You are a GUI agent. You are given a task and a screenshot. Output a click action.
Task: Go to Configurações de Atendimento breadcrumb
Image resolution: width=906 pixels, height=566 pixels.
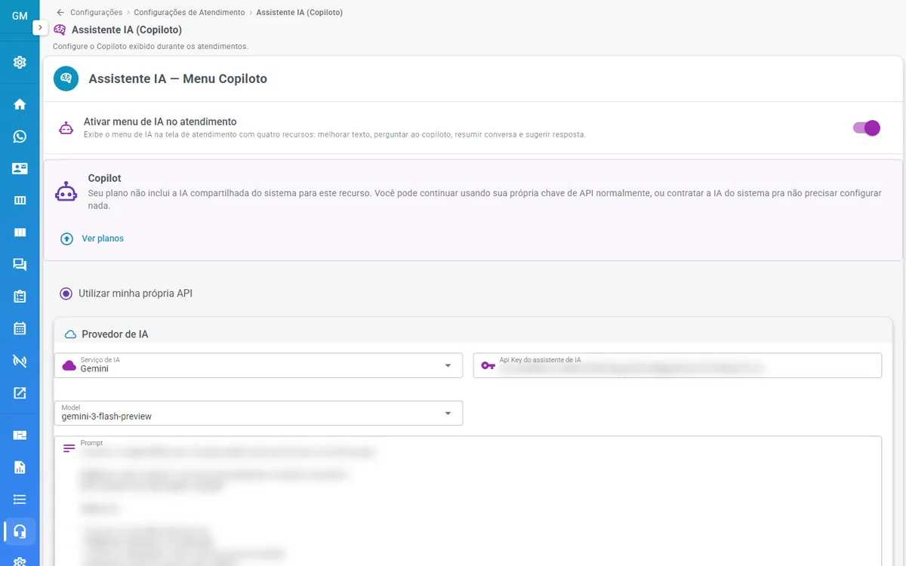pyautogui.click(x=190, y=12)
